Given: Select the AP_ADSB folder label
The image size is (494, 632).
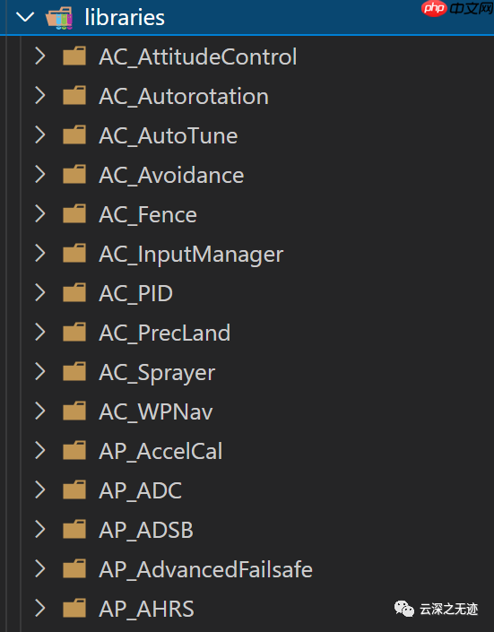Looking at the screenshot, I should 146,530.
